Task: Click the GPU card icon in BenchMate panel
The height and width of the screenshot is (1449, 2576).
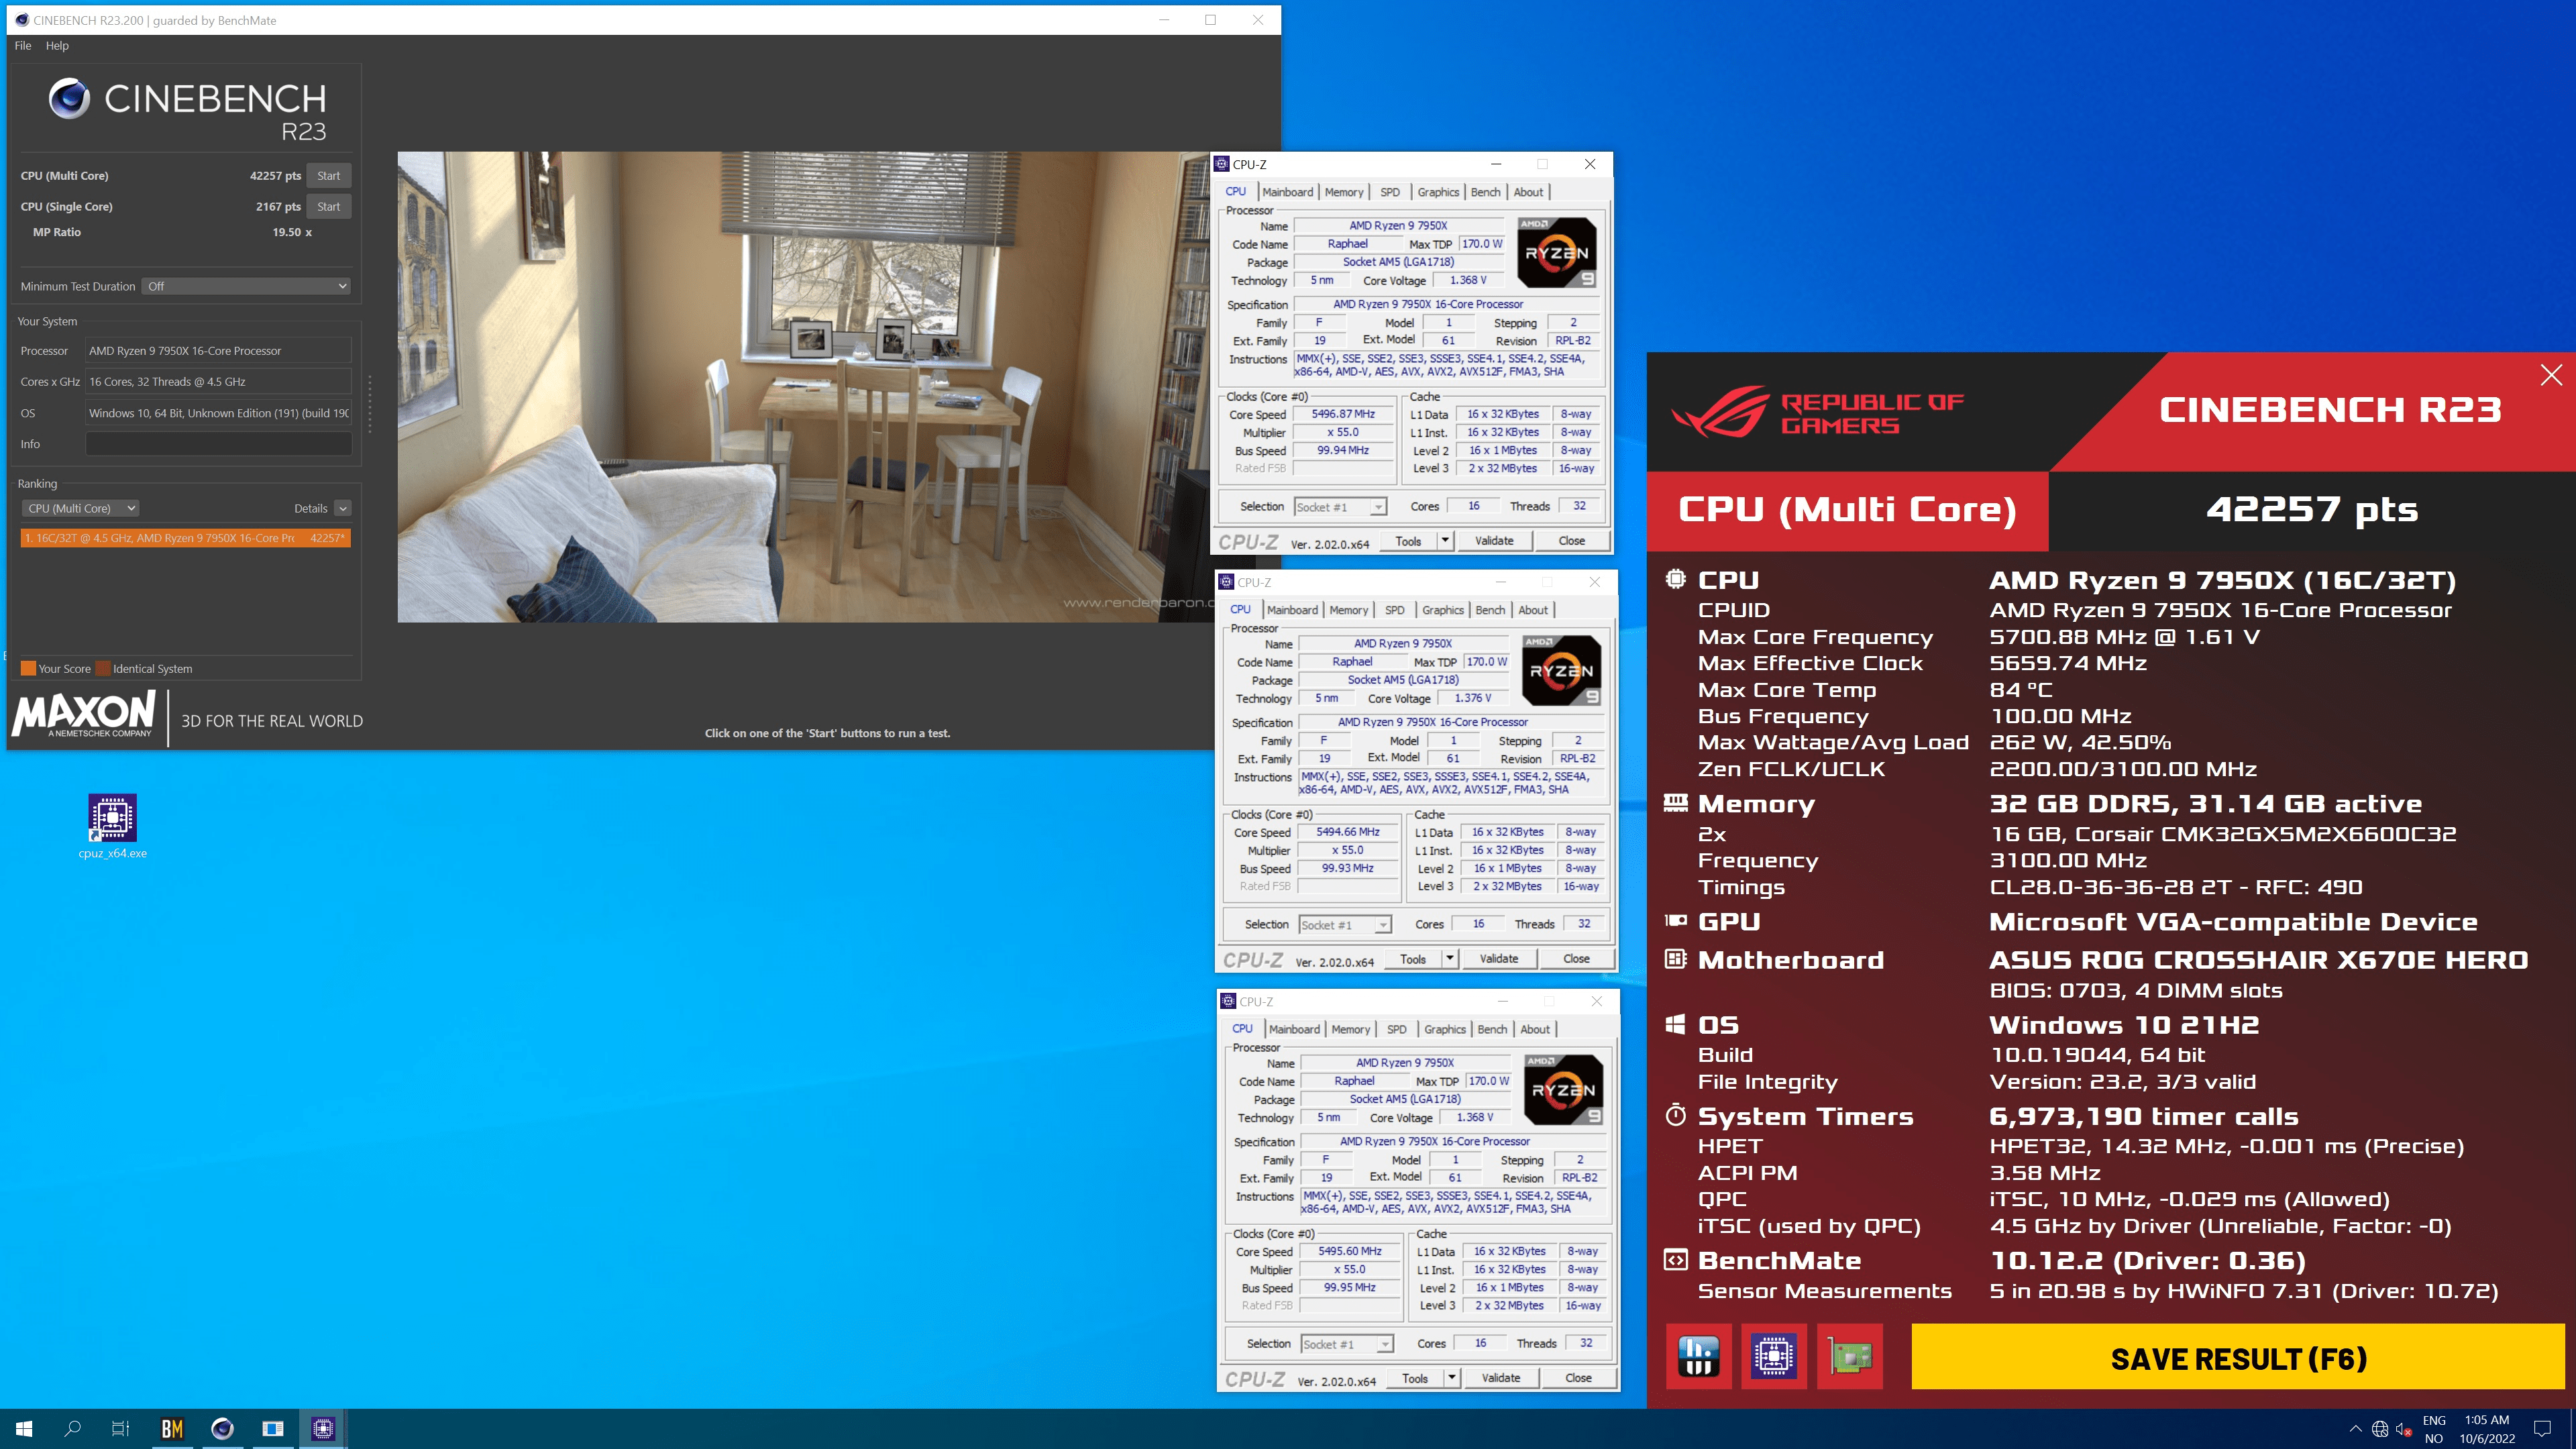Action: coord(1849,1356)
